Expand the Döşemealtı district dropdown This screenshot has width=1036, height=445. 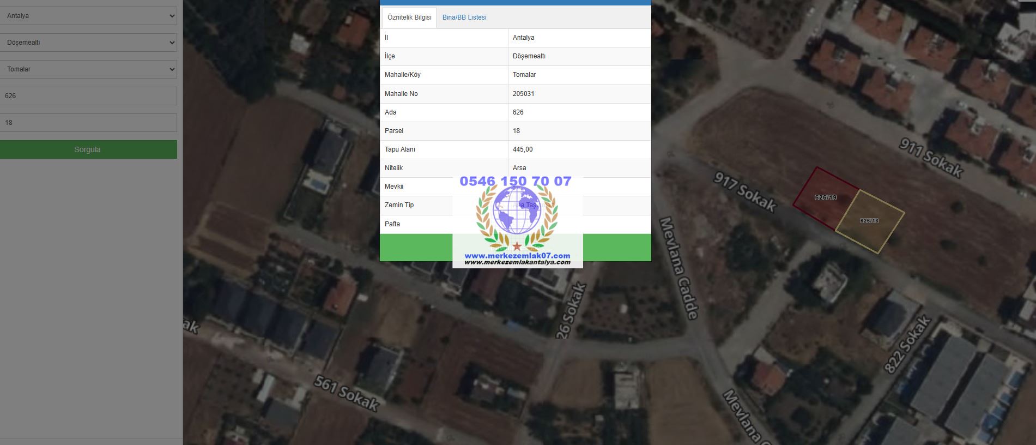point(88,43)
